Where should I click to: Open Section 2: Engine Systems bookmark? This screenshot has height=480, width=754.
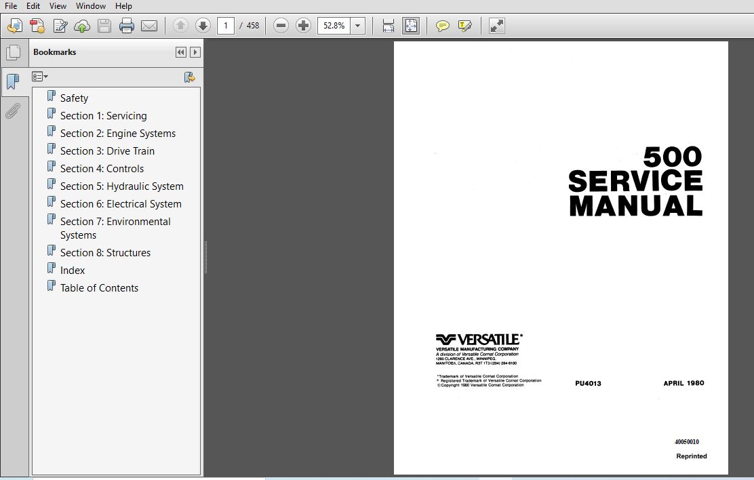(118, 134)
